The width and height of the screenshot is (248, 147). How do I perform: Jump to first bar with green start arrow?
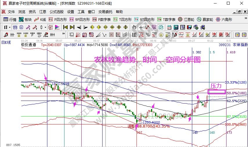65,27
